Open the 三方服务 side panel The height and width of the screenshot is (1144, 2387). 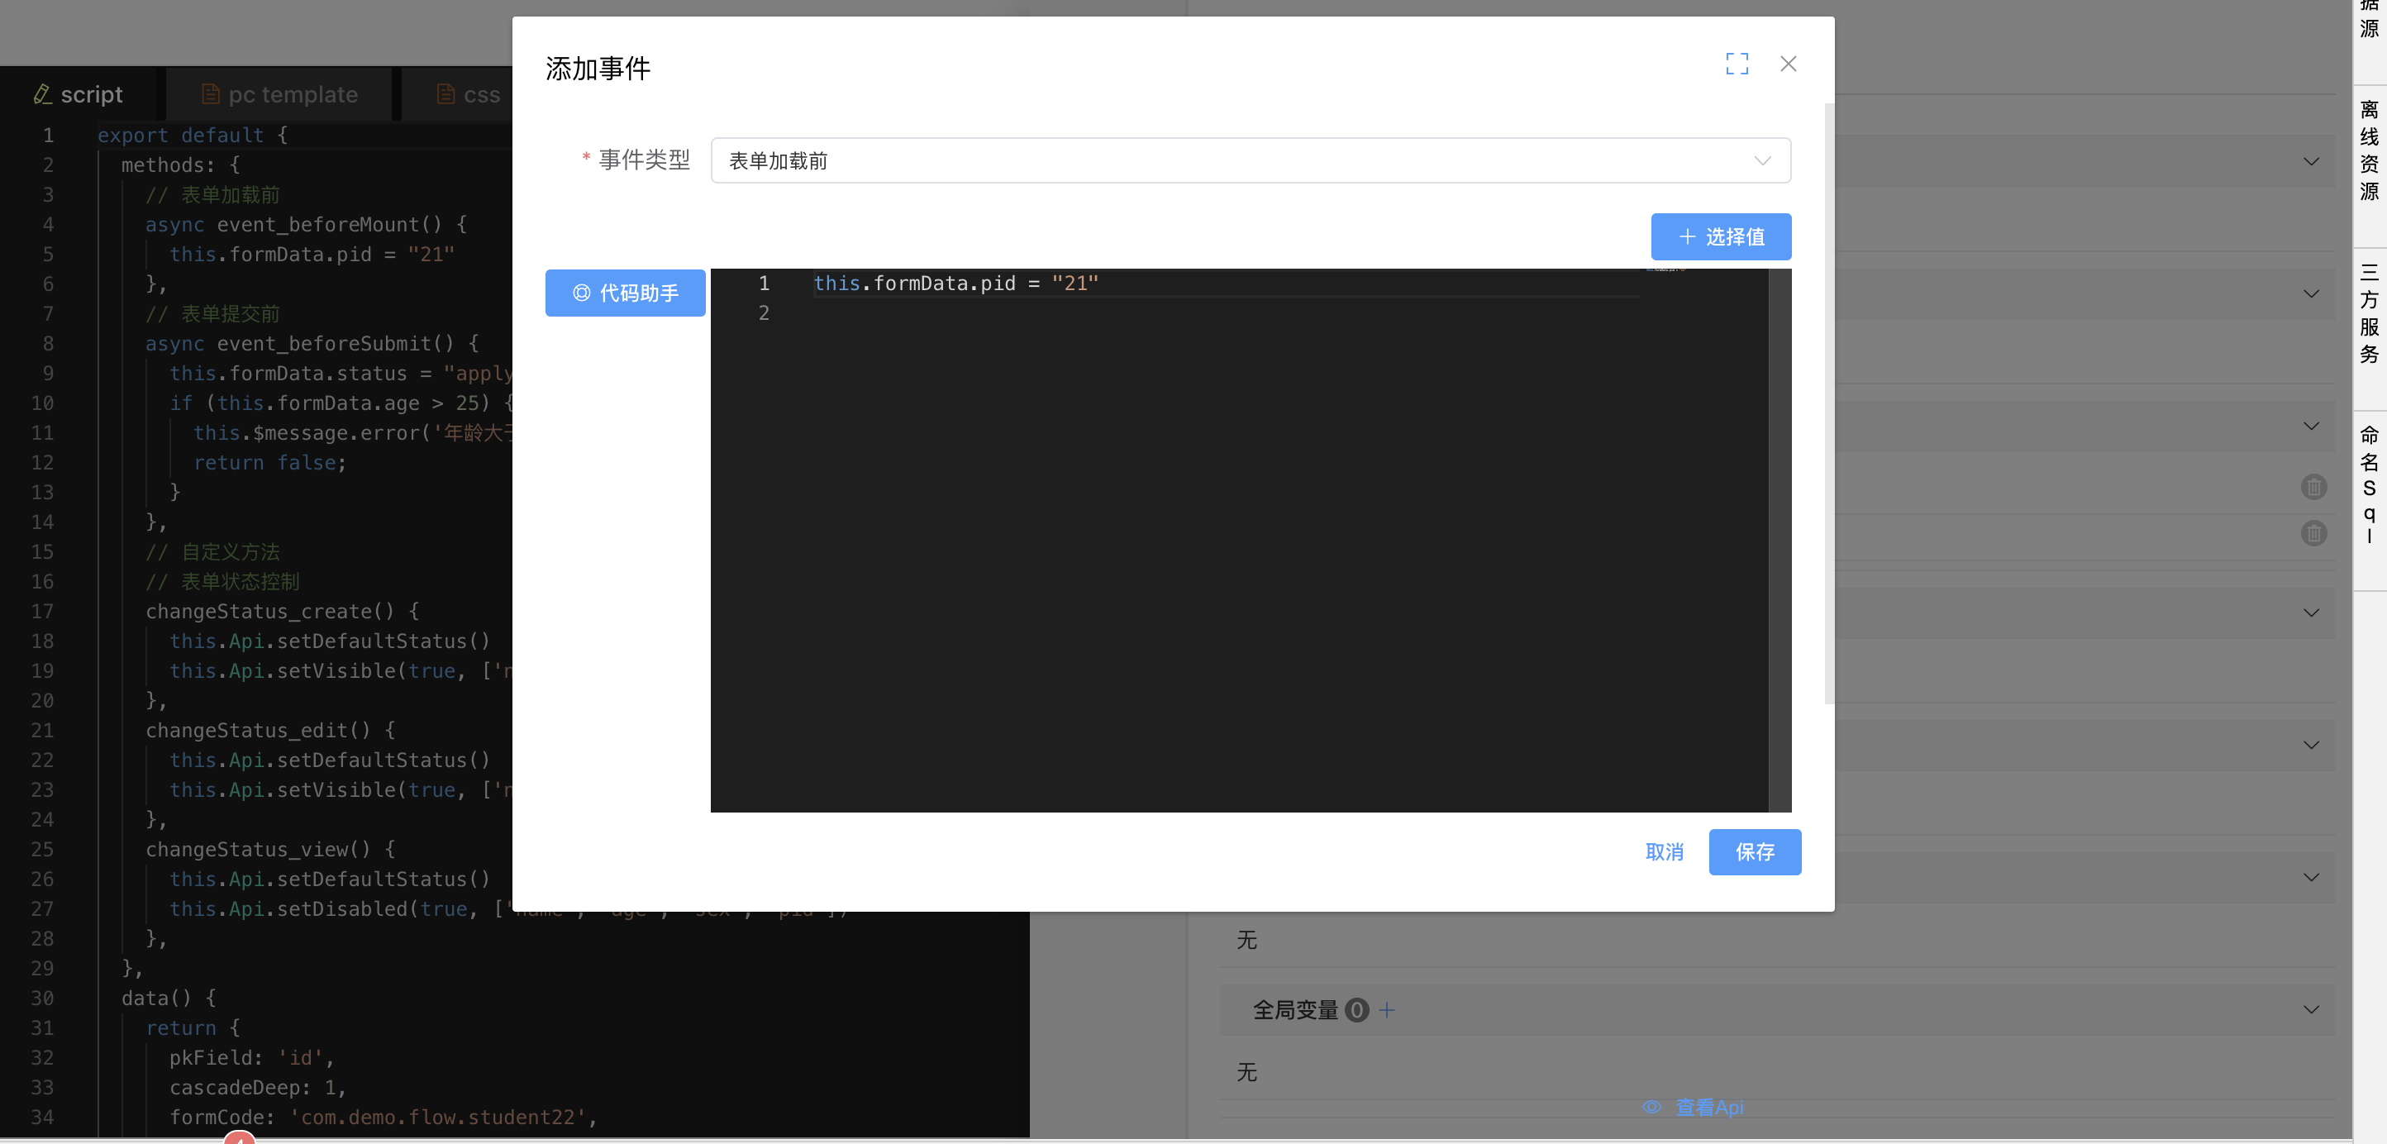pos(2369,313)
